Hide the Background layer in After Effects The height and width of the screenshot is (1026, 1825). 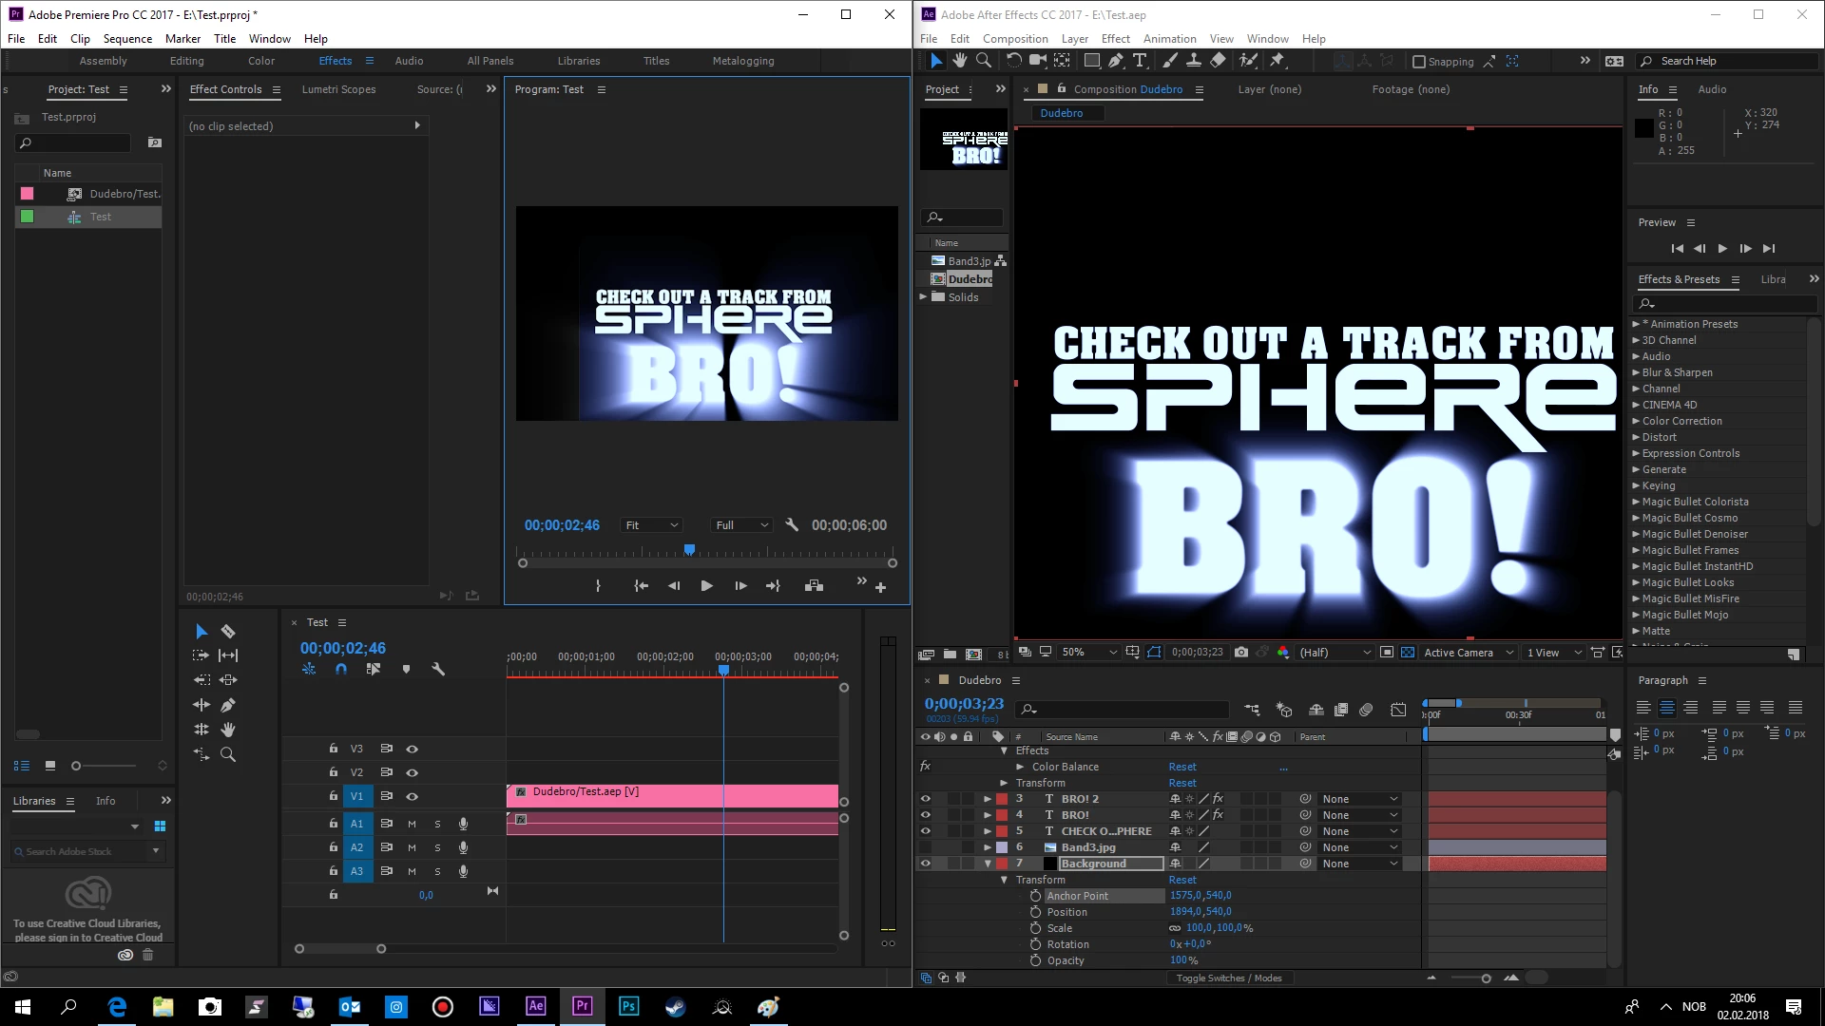click(x=925, y=864)
